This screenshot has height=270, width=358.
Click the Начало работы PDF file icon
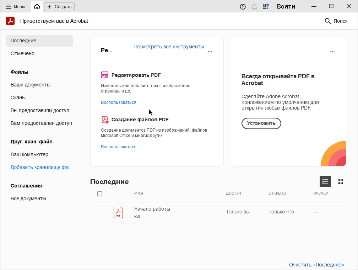(118, 212)
